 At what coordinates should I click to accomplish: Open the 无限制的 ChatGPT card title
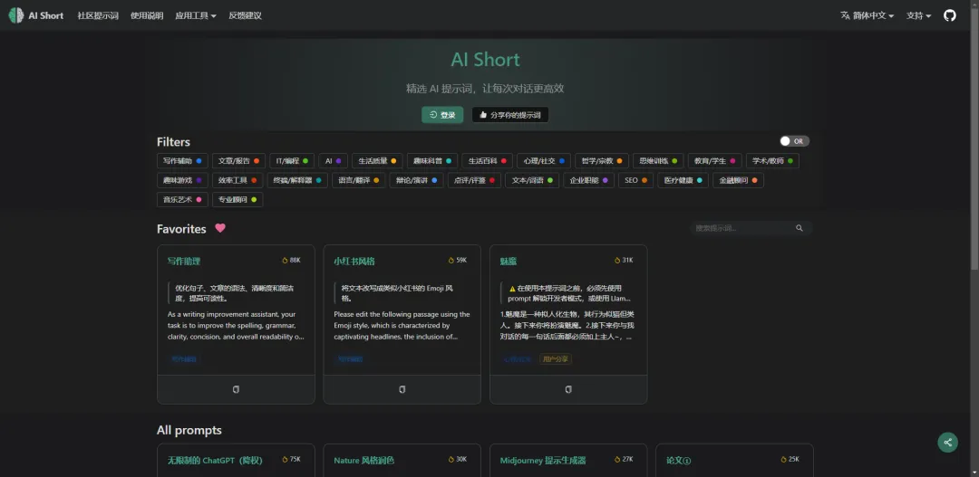215,461
